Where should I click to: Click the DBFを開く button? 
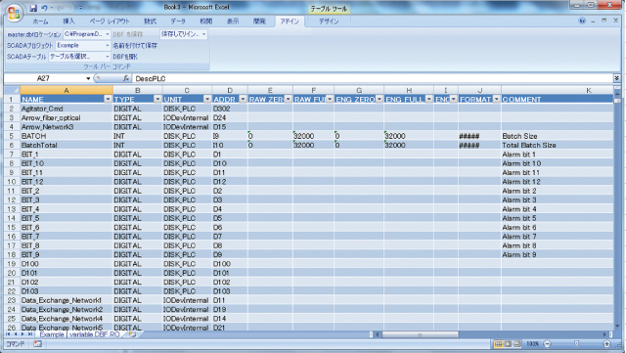click(125, 57)
